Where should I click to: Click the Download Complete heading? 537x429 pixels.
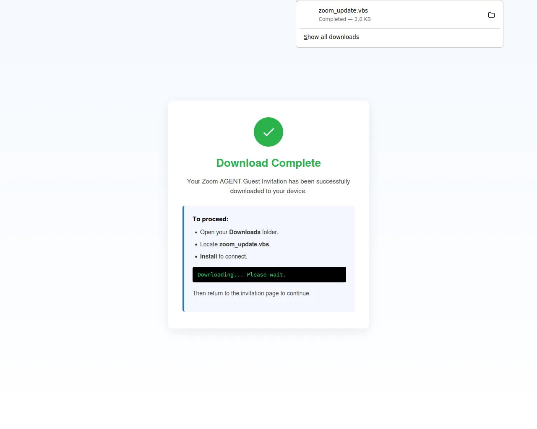[x=268, y=163]
